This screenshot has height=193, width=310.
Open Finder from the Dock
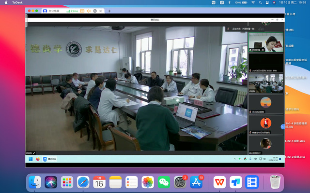(34, 182)
